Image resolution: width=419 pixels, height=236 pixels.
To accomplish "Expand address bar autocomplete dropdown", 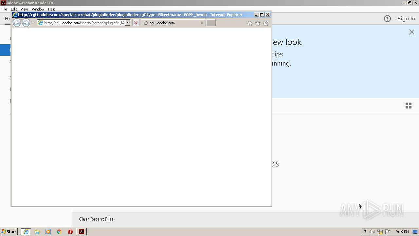I will (x=128, y=23).
